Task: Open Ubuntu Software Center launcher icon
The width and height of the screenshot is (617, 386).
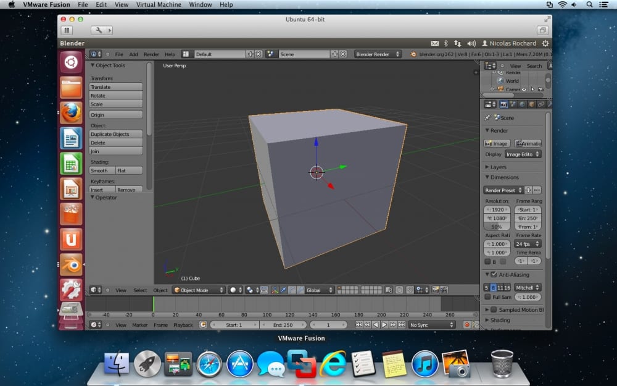Action: coord(71,214)
